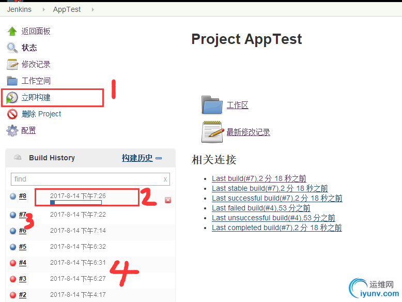Focus the find input field
402x302 pixels.
[90, 179]
